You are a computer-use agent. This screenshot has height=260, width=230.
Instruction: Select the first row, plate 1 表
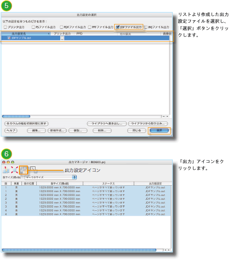click(x=86, y=188)
